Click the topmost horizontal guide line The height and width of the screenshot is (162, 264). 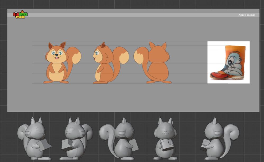click(x=106, y=41)
